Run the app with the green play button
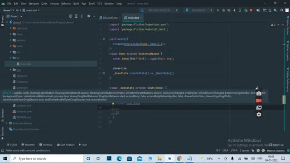The height and width of the screenshot is (163, 290). 218,10
